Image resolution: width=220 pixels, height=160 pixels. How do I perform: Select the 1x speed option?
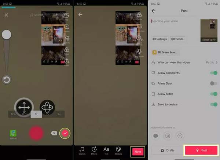click(36, 114)
